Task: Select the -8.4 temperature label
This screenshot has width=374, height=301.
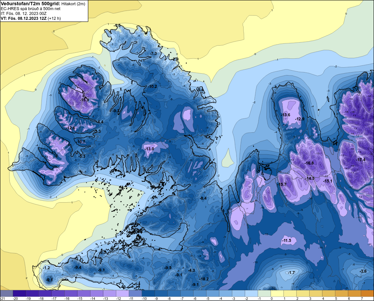Action: (203, 198)
